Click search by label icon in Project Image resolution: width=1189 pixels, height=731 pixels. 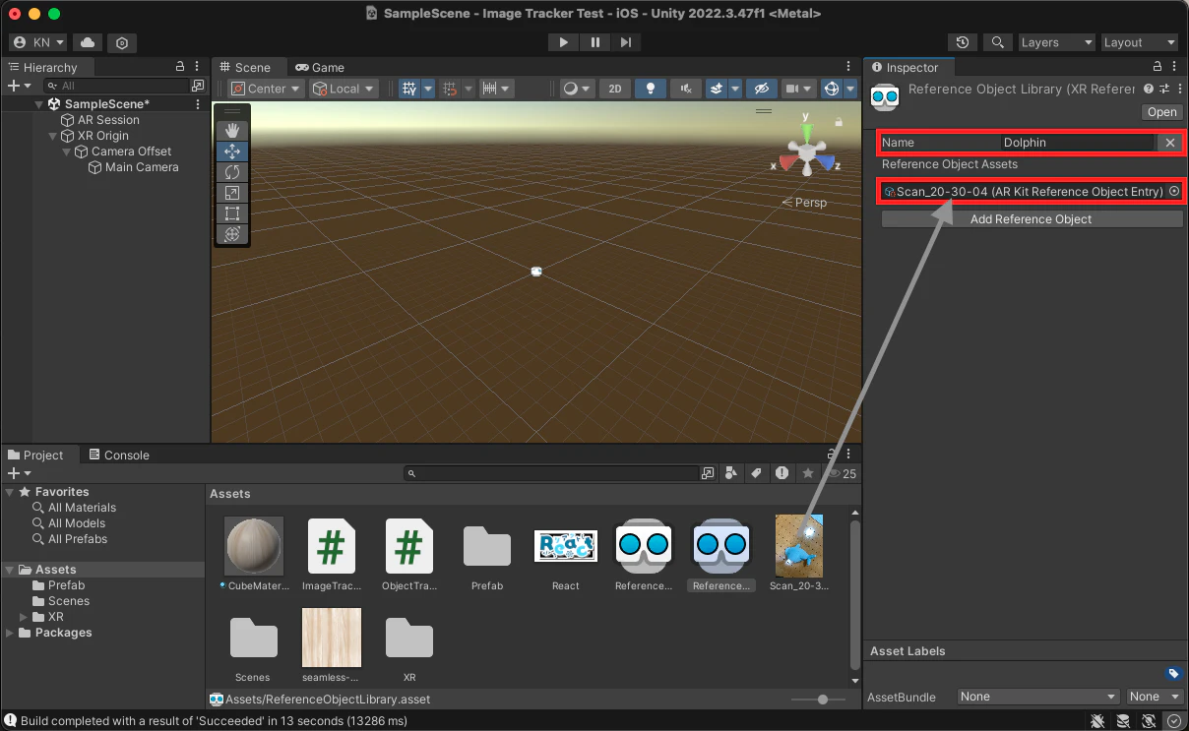pos(756,473)
